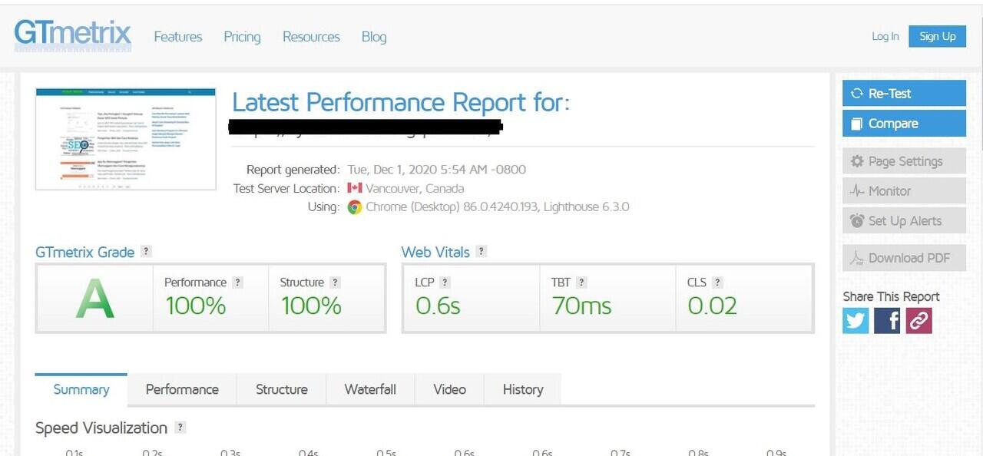Click LCP help question mark
The height and width of the screenshot is (456, 983).
pyautogui.click(x=445, y=283)
